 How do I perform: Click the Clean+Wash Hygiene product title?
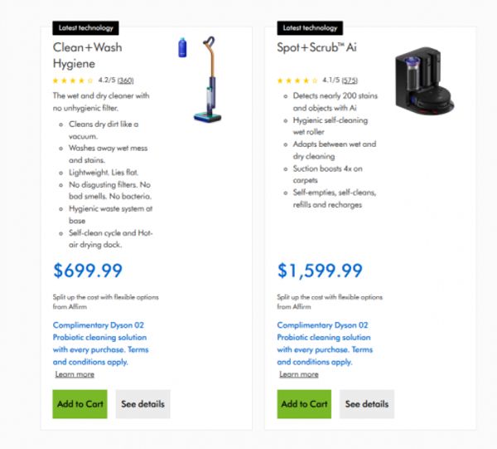coord(86,55)
